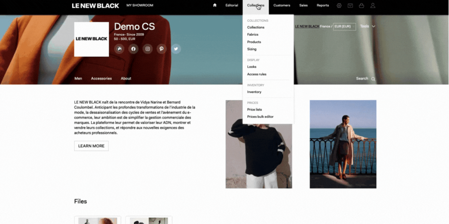449x224 pixels.
Task: Open the Facebook social icon
Action: [133, 49]
